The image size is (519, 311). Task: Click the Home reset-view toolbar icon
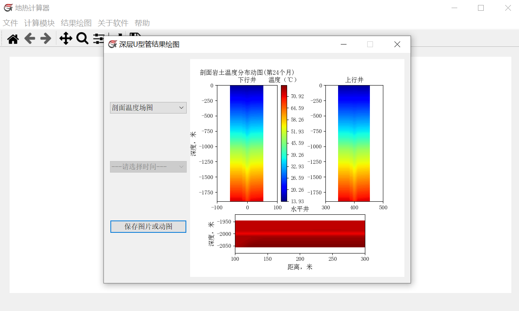tap(13, 39)
